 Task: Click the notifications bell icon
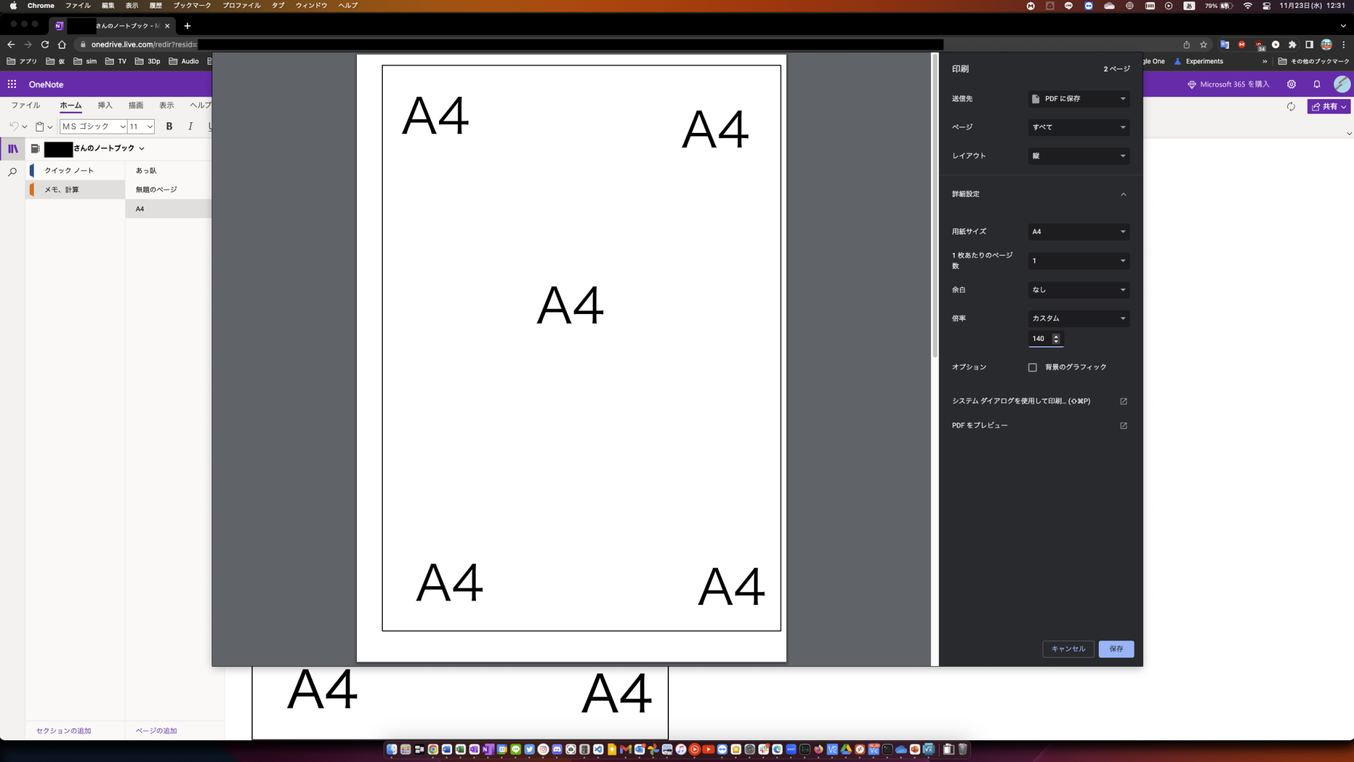click(1315, 84)
